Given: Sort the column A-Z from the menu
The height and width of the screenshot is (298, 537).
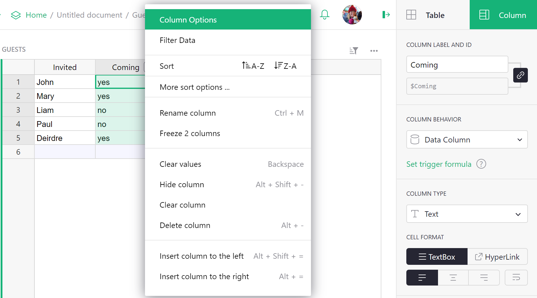Looking at the screenshot, I should [253, 65].
